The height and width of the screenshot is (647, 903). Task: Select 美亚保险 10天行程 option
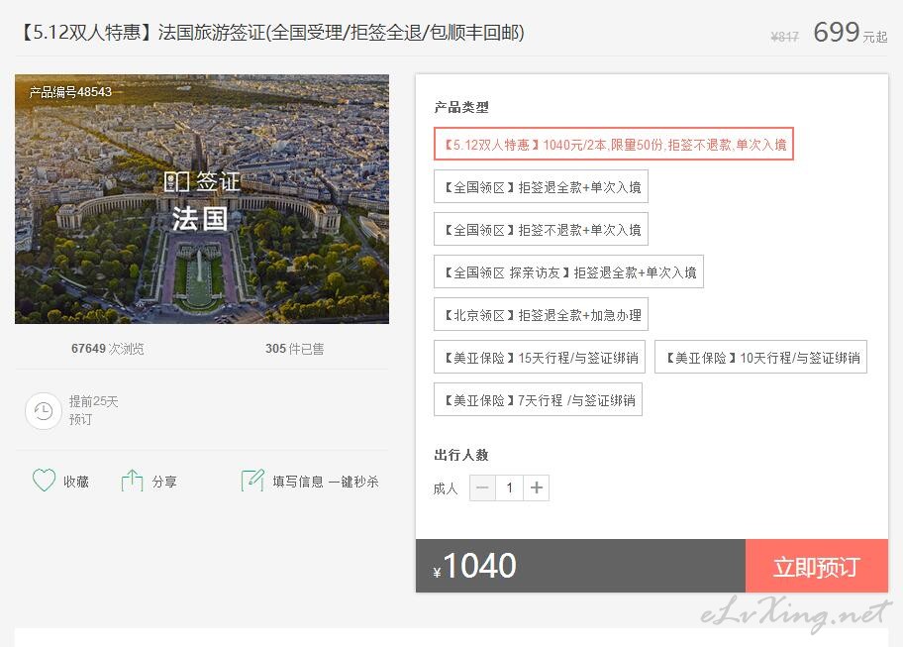pyautogui.click(x=760, y=358)
